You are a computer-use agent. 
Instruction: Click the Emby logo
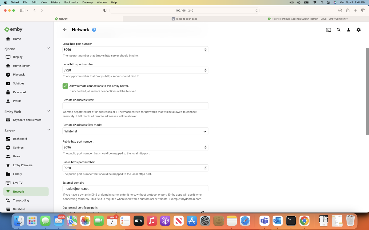(13, 29)
